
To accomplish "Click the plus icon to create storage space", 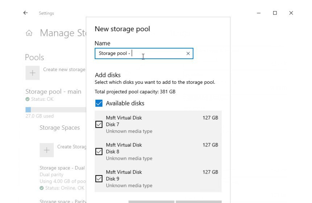I will 46,150.
